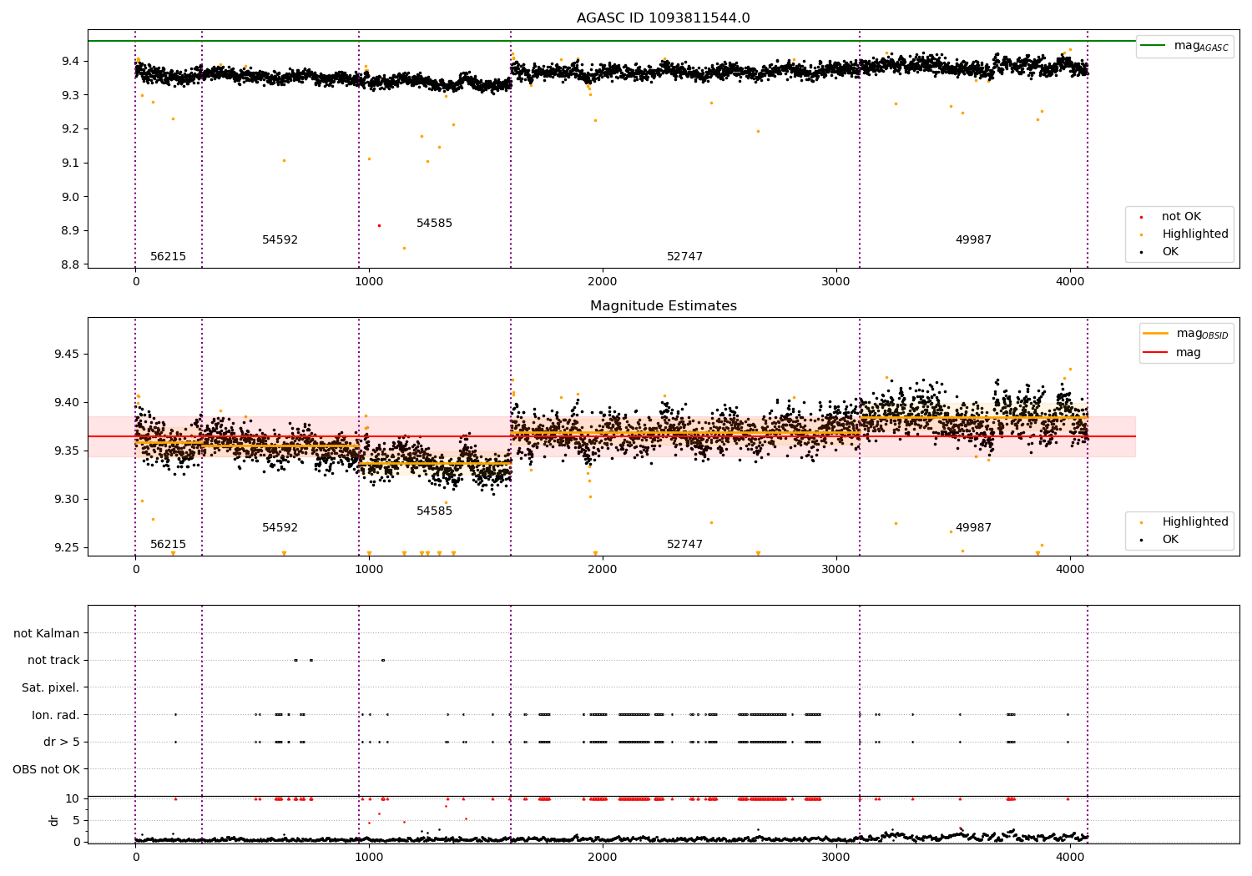Click x-tick '2000' under the middle plot
The height and width of the screenshot is (876, 1252).
click(x=603, y=570)
